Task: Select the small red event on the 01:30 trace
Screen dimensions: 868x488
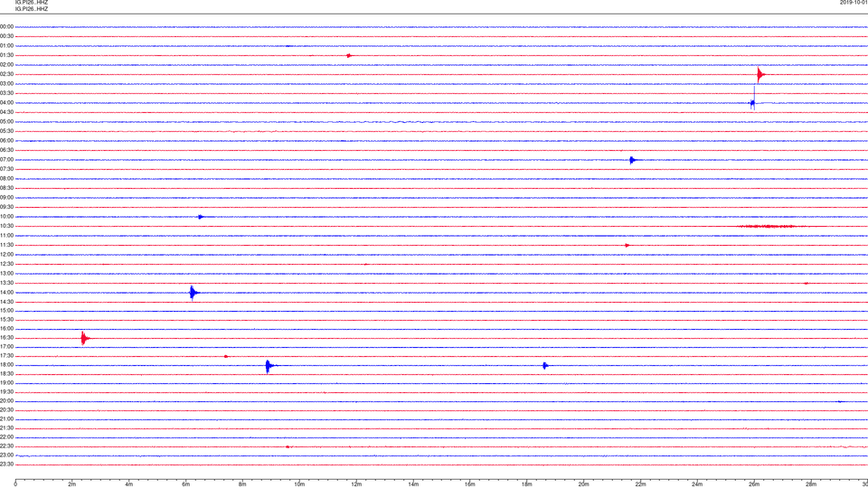Action: [349, 56]
